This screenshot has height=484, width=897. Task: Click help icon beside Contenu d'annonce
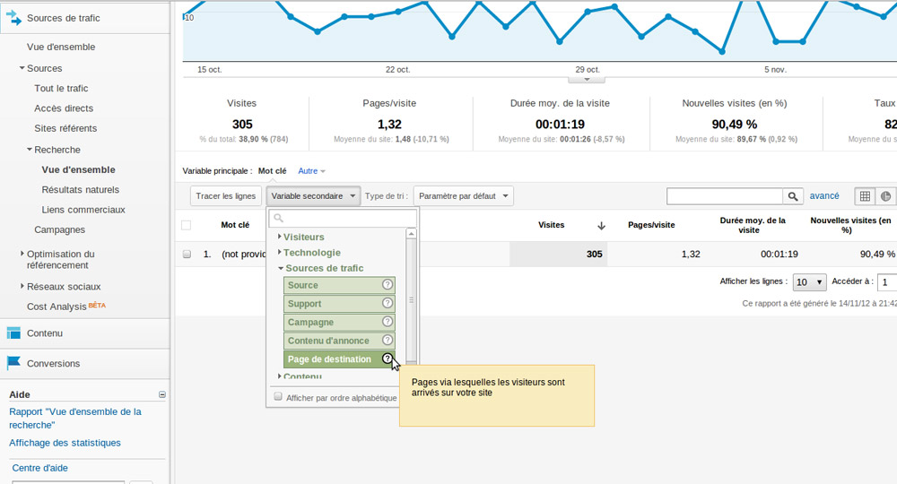click(388, 340)
